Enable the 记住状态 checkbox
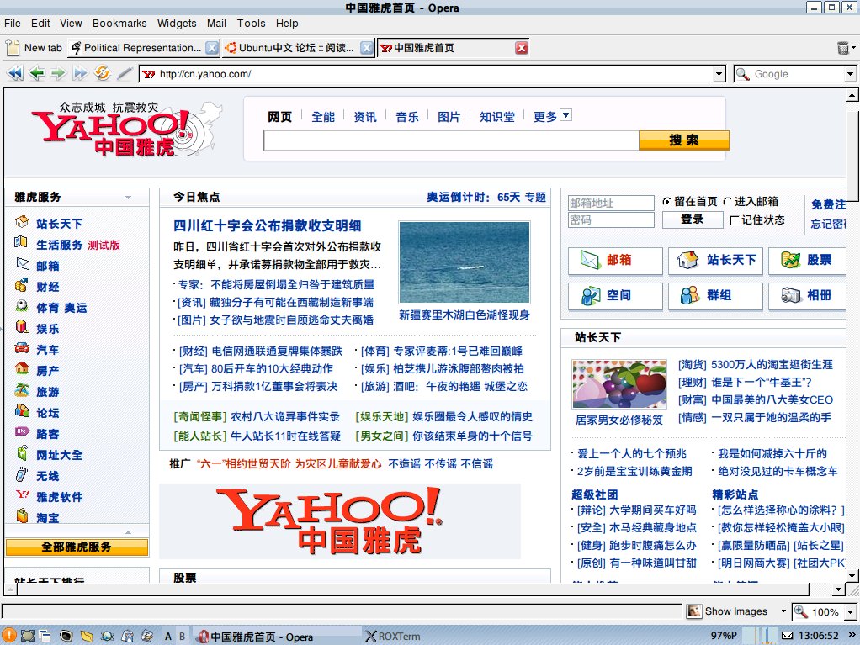 734,220
